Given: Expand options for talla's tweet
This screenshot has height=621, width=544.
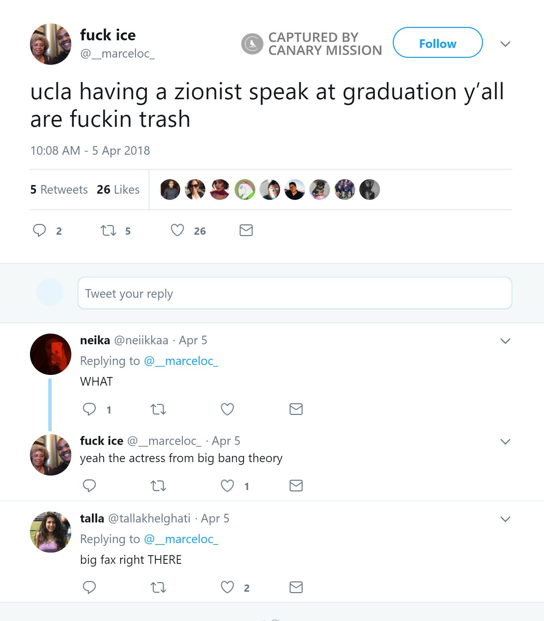Looking at the screenshot, I should 505,519.
